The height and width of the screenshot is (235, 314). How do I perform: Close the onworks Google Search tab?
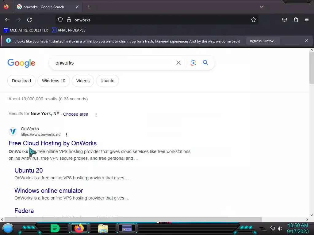[77, 7]
